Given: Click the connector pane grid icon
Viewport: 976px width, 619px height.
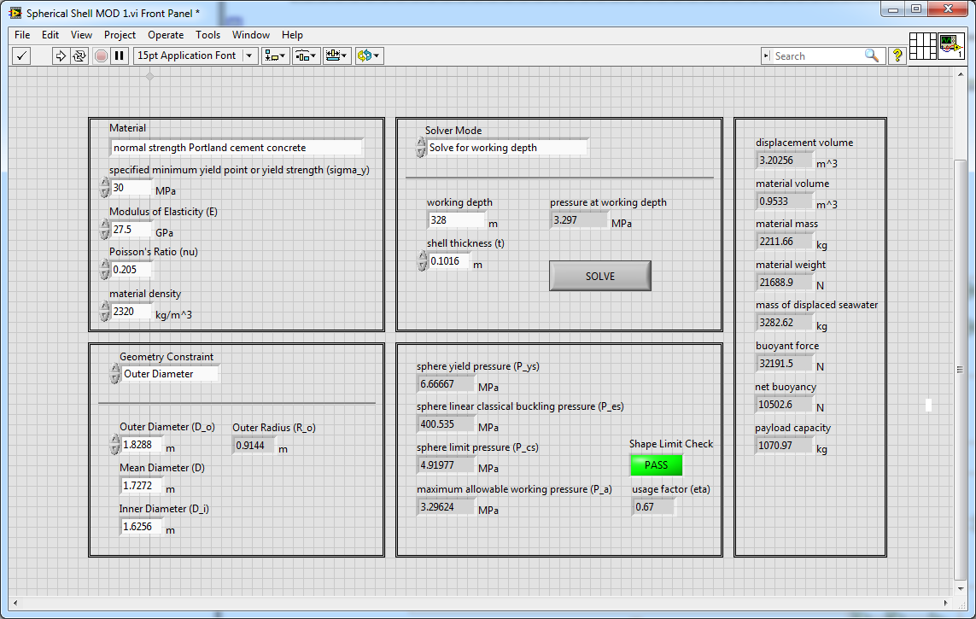Looking at the screenshot, I should click(922, 46).
